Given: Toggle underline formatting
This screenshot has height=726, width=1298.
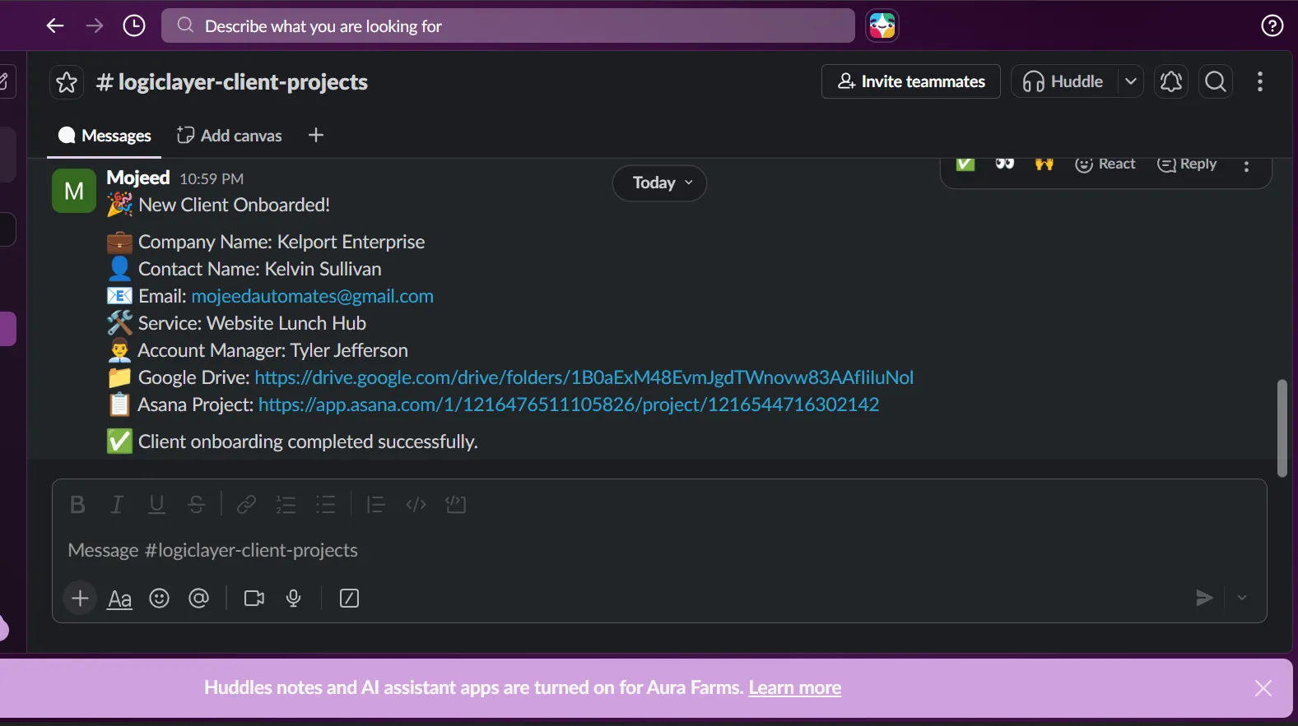Looking at the screenshot, I should point(156,505).
